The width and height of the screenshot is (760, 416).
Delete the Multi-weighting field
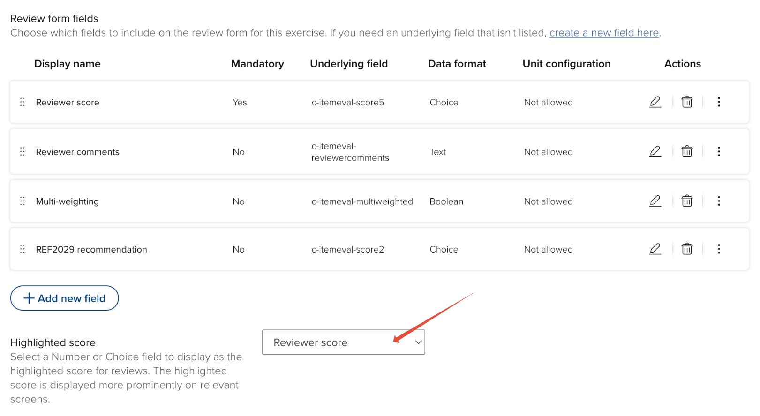coord(687,201)
